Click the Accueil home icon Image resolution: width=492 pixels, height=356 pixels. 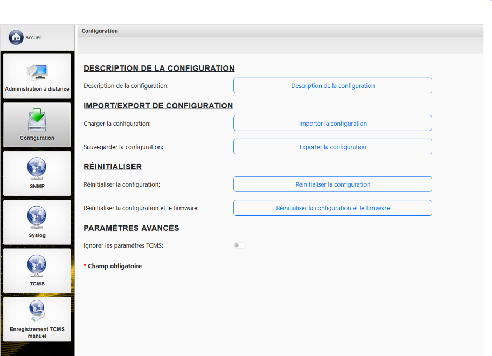tap(16, 38)
